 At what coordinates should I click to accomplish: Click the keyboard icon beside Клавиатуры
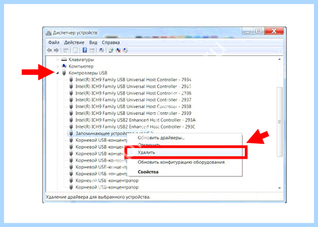click(64, 60)
